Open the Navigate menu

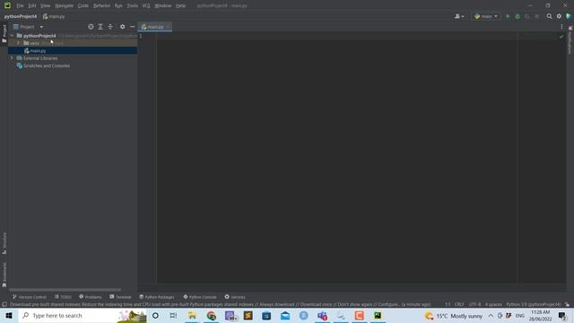pos(64,6)
